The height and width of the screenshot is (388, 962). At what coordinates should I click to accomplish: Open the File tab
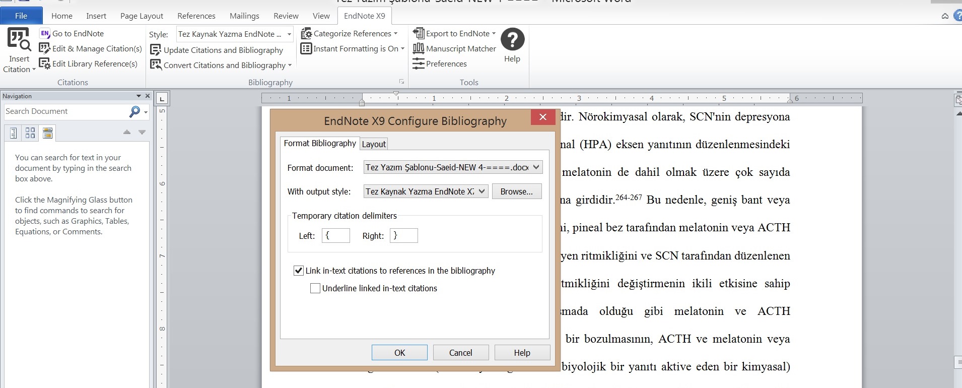point(21,16)
